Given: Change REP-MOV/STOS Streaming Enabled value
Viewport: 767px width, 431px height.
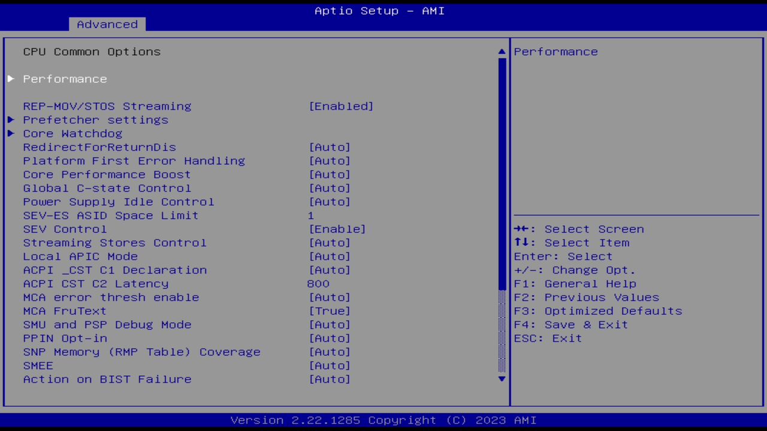Looking at the screenshot, I should pyautogui.click(x=341, y=107).
